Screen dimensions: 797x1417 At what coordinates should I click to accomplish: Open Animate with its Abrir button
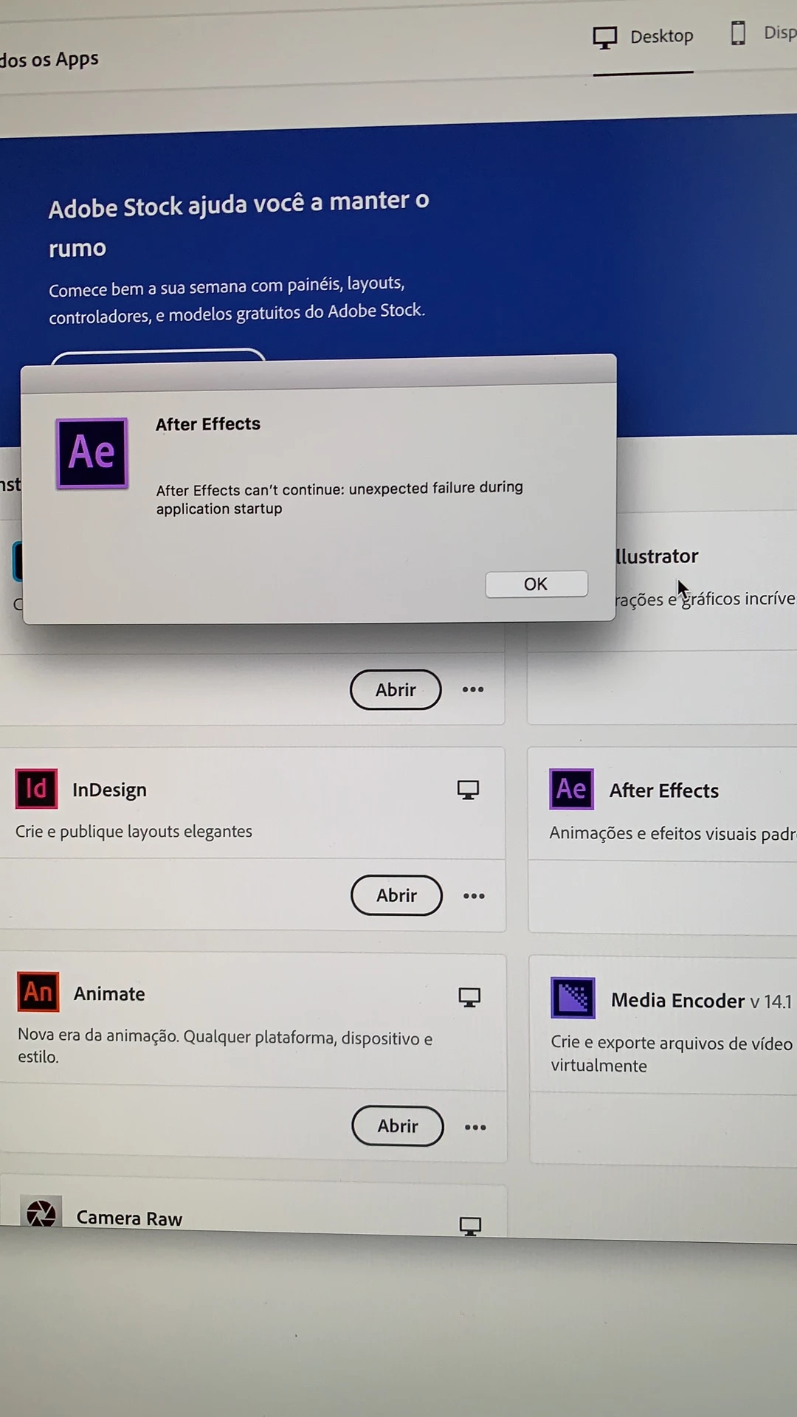pos(398,1125)
